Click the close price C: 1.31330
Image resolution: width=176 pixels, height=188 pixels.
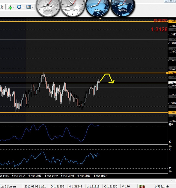[x=111, y=186]
